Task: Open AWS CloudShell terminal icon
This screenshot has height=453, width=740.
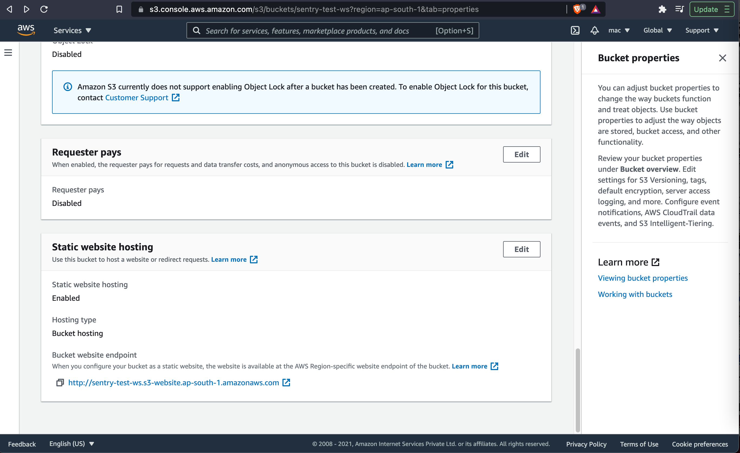Action: click(575, 30)
